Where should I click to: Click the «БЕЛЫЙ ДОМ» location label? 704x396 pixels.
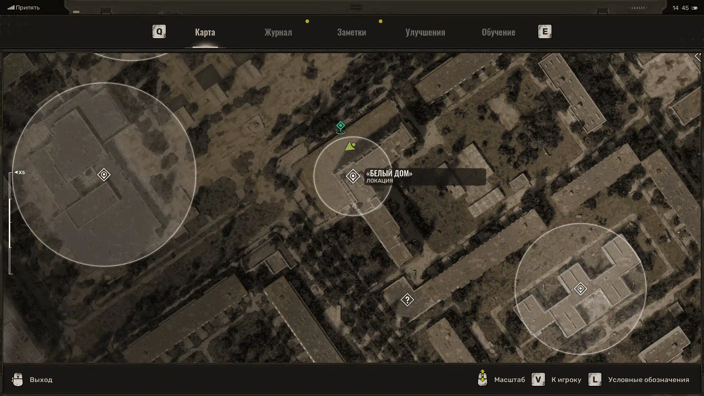(x=389, y=173)
